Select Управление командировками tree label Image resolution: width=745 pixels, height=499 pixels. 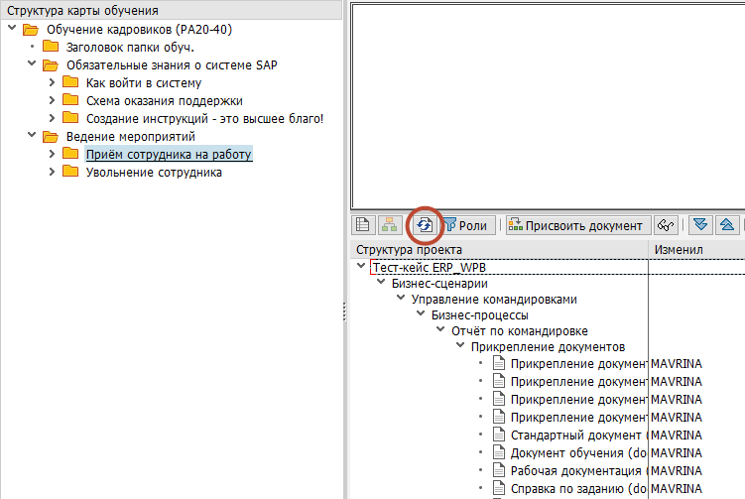point(494,300)
